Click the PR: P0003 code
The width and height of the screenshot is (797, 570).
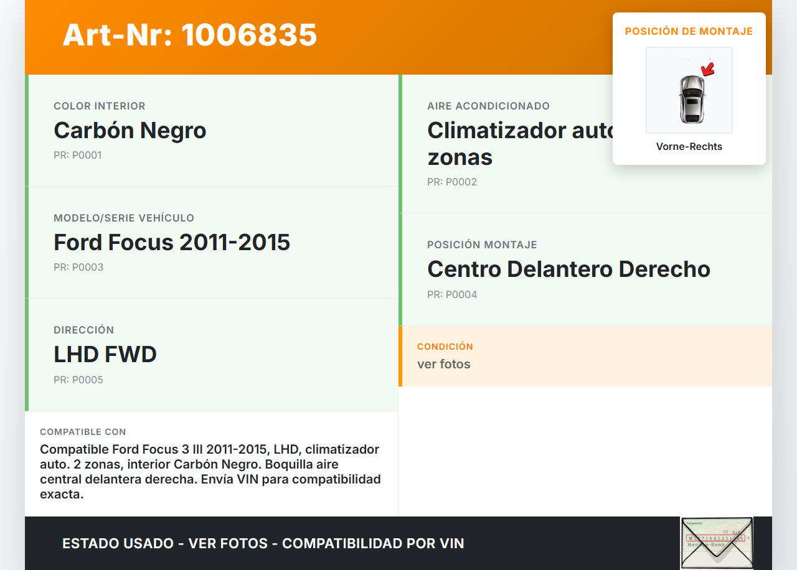coord(78,268)
